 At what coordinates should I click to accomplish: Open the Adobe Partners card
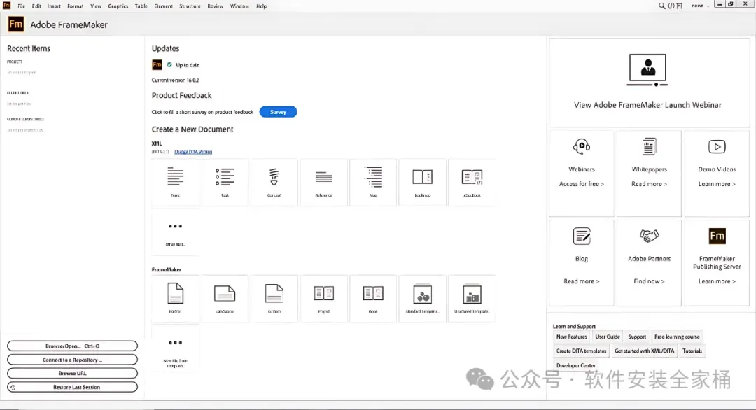649,263
